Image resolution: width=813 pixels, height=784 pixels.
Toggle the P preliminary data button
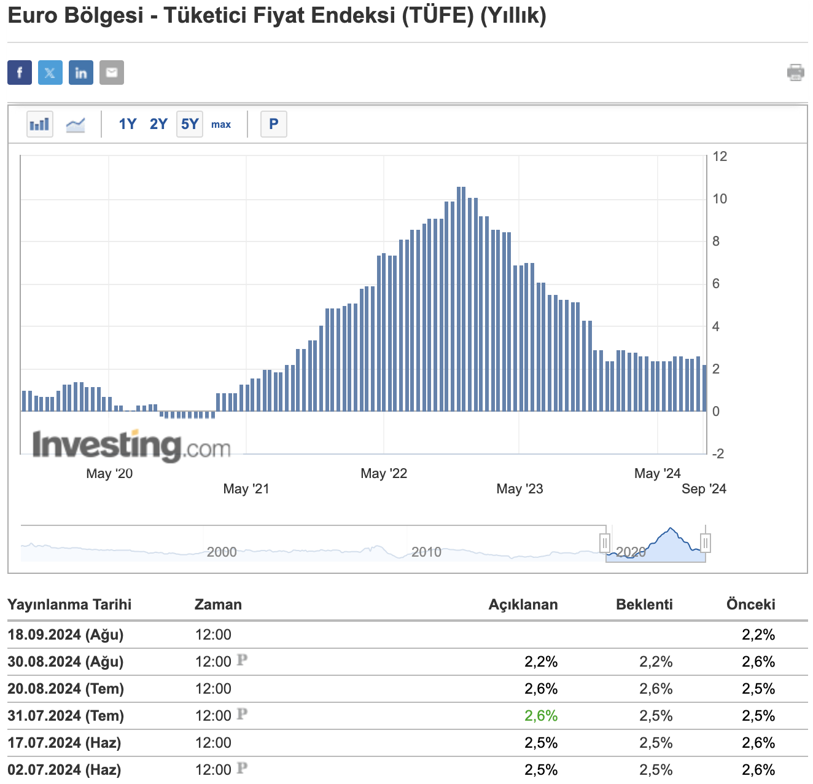(274, 124)
